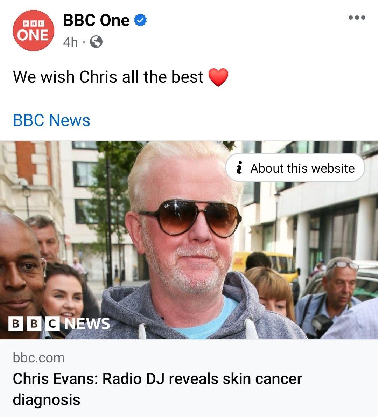Select the post text wishing Chris well
378x417 pixels.
coord(108,77)
